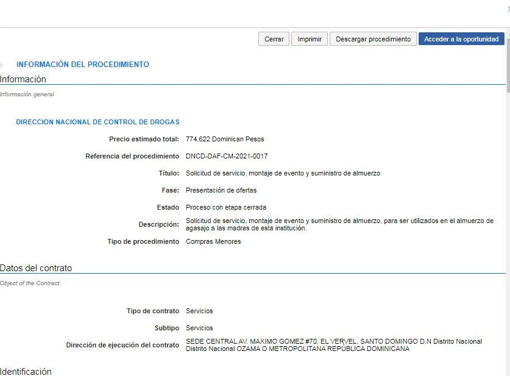Click the Título value about almuerzo

coord(283,174)
